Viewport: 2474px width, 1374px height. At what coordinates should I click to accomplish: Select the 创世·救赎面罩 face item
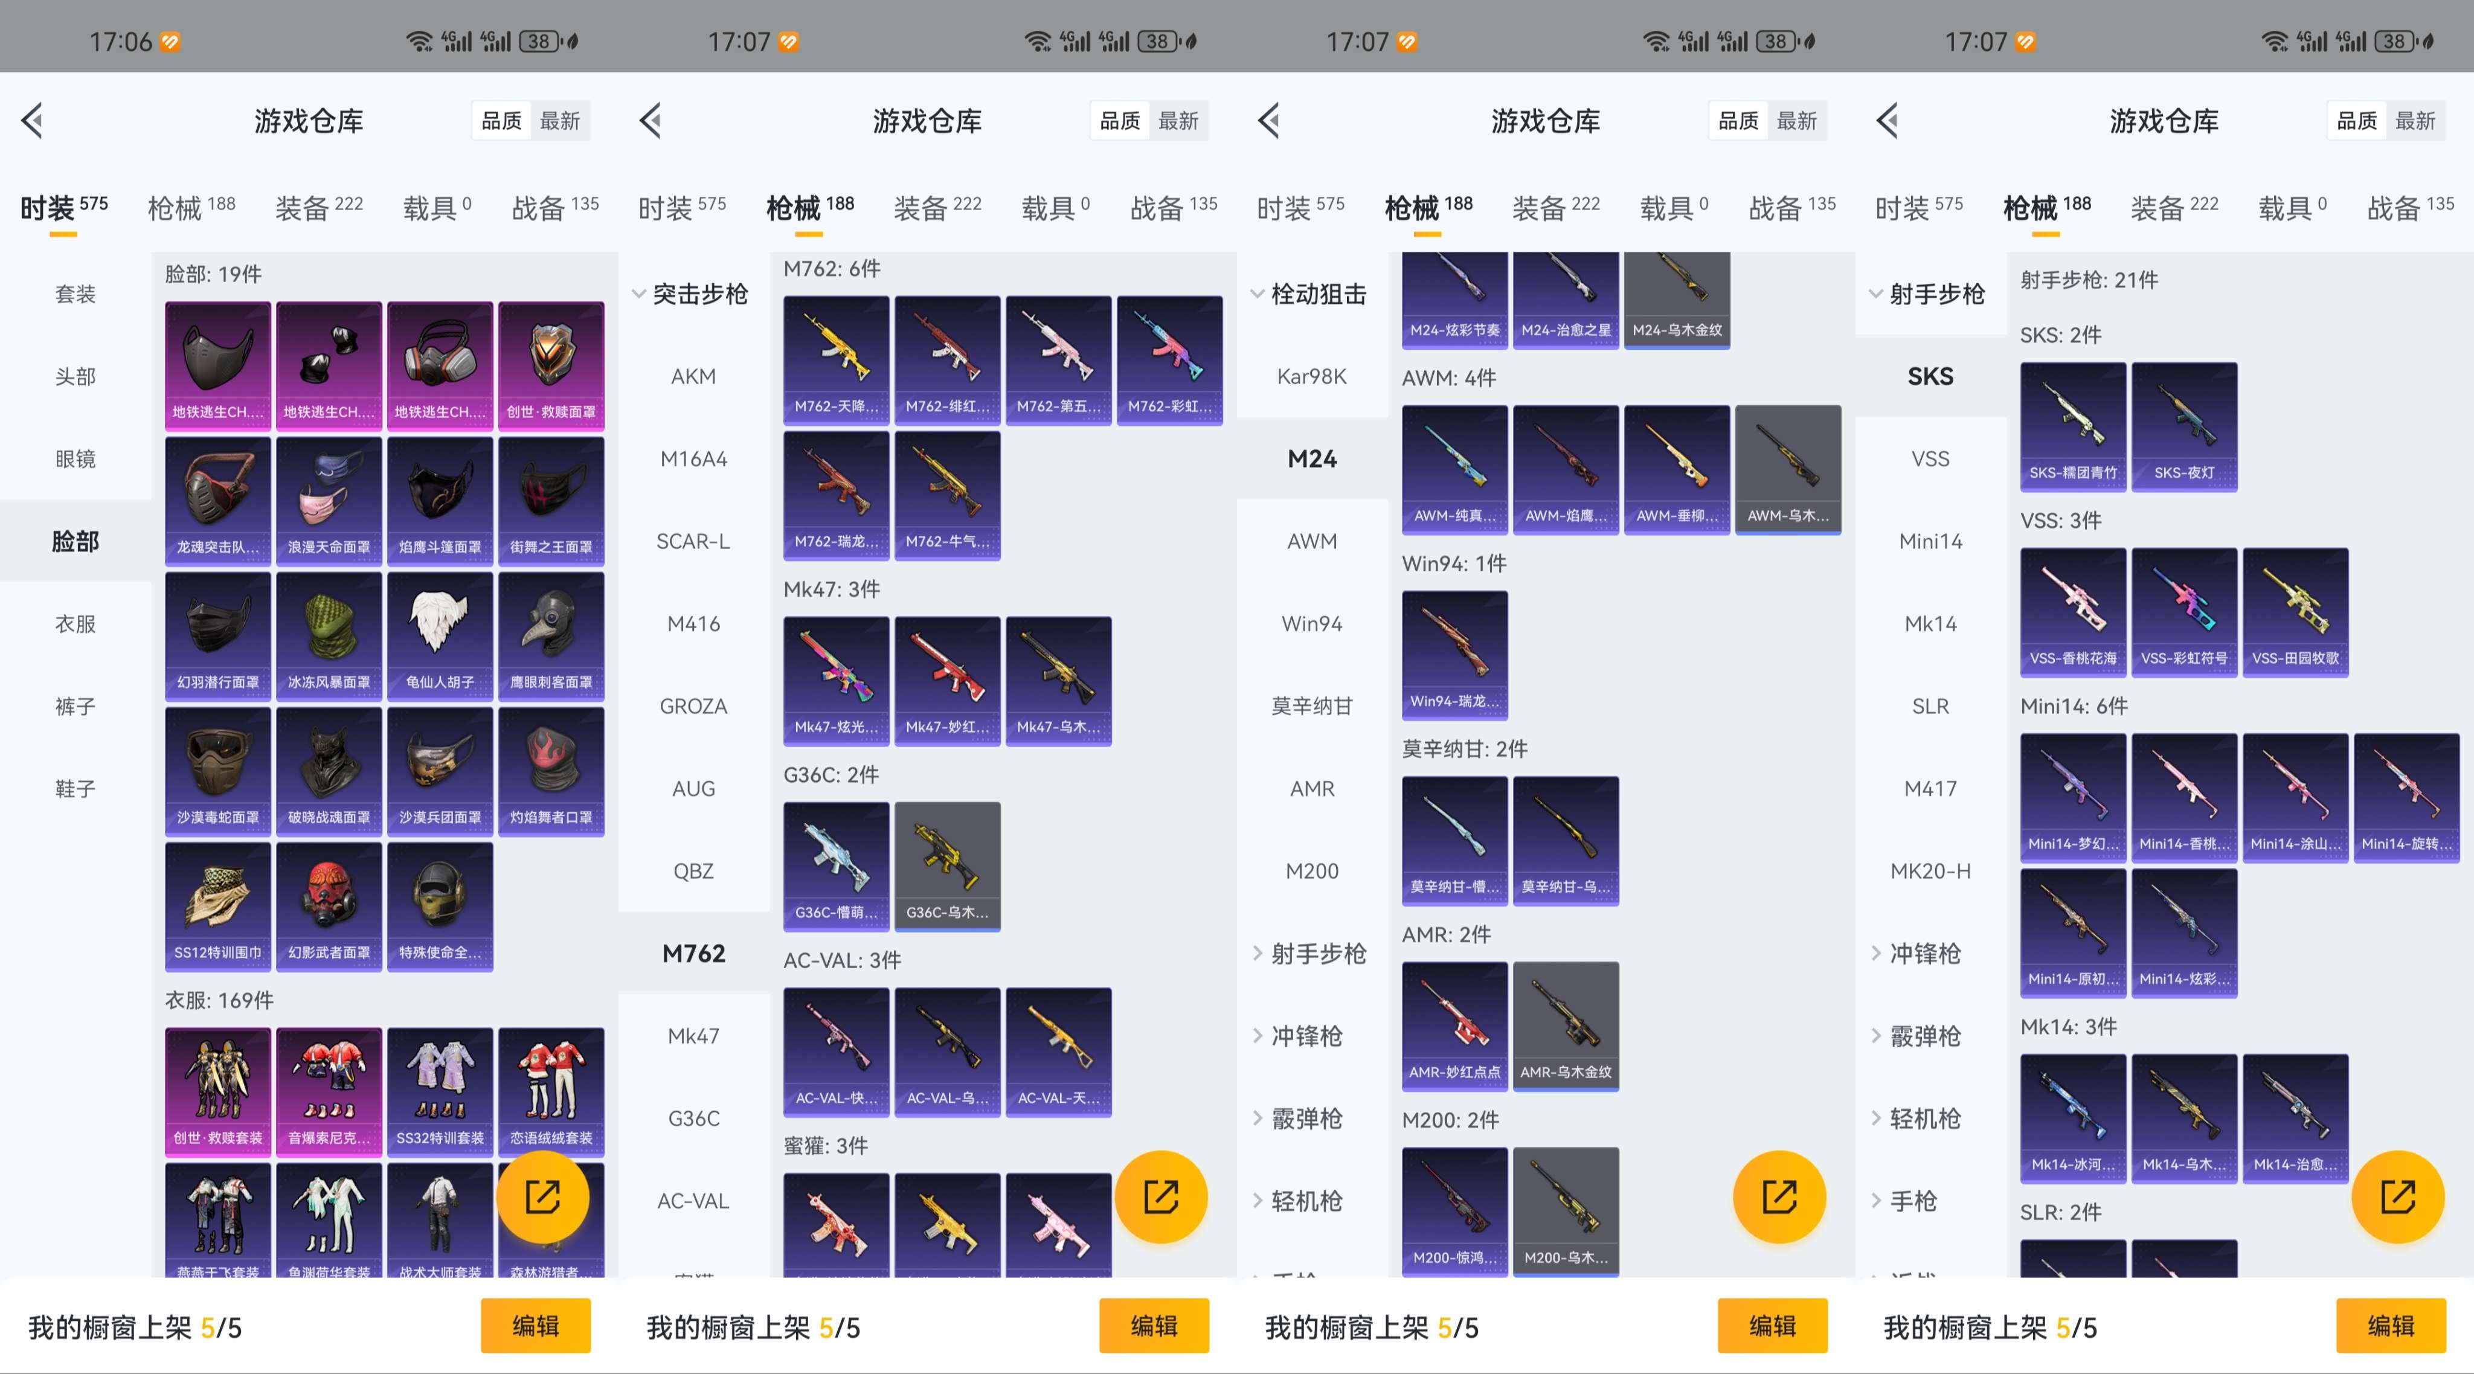click(551, 365)
